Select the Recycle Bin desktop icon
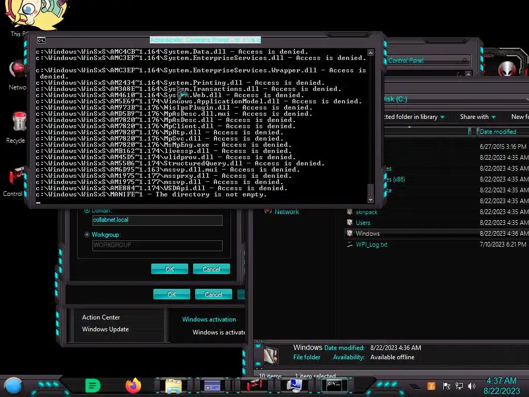 pyautogui.click(x=19, y=122)
